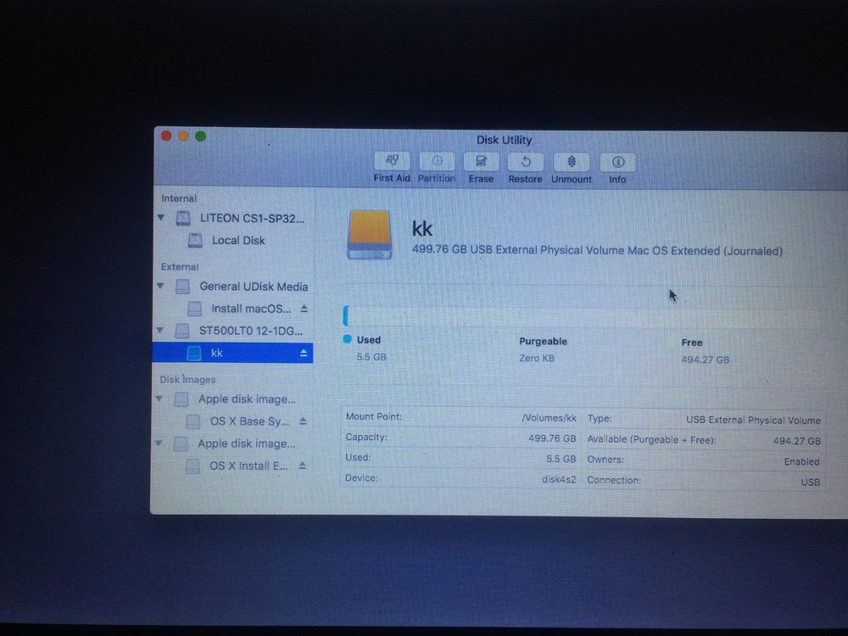
Task: Click the Type USB External Physical Volume value
Action: pyautogui.click(x=753, y=421)
